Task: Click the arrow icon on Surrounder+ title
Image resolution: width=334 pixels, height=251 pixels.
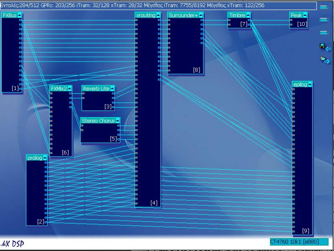Action: pos(201,15)
